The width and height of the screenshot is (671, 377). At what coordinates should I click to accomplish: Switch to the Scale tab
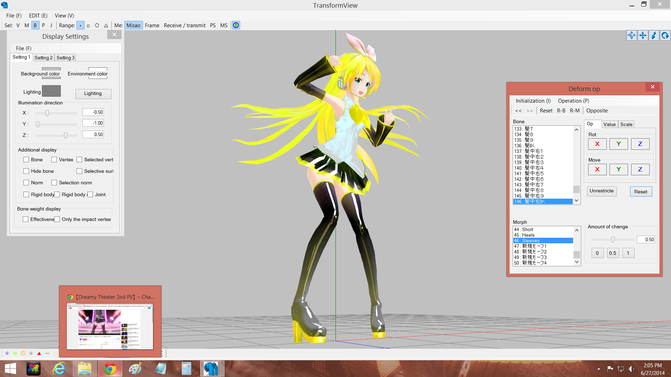(626, 124)
